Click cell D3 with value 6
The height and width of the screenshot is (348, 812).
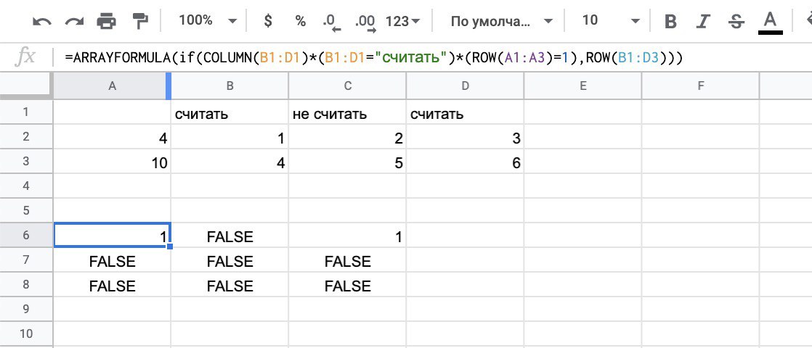point(465,162)
